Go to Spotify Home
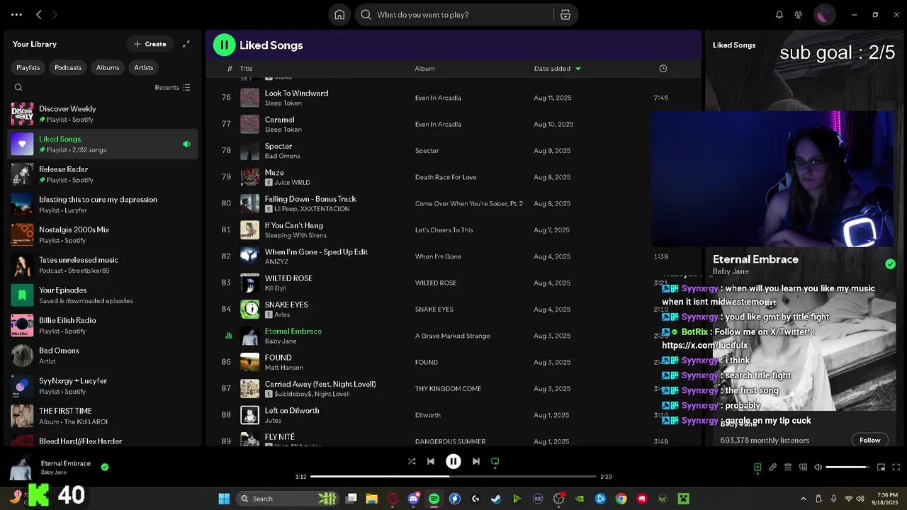This screenshot has height=510, width=907. (340, 15)
